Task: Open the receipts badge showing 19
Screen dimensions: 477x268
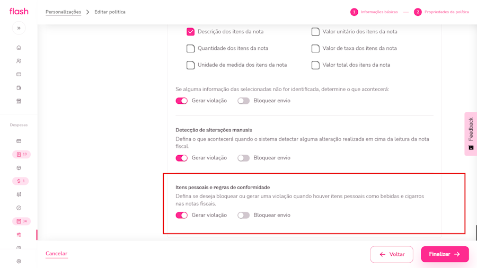Action: coord(21,155)
